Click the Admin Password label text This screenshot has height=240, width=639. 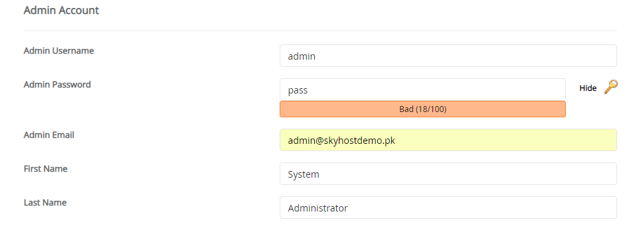click(57, 85)
